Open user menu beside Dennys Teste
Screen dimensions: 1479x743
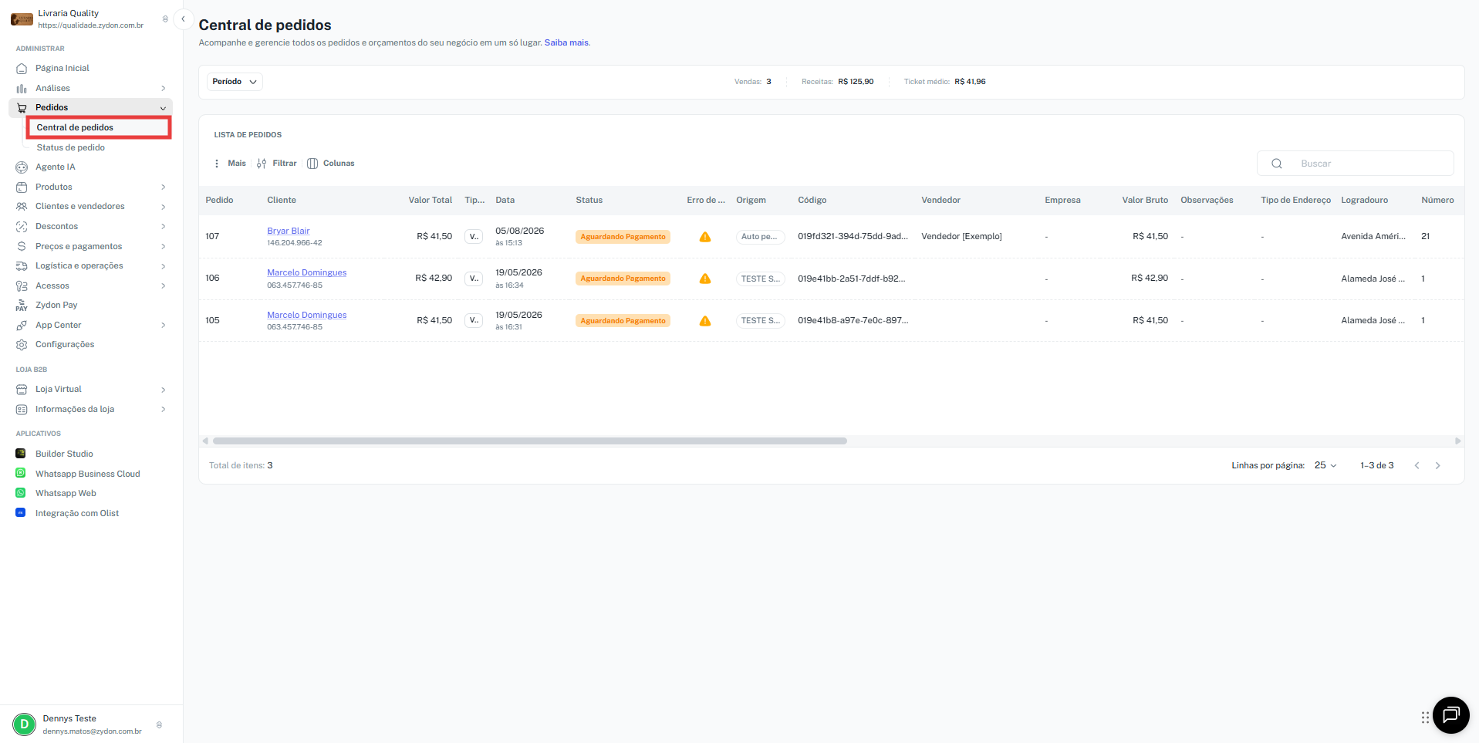[x=159, y=725]
